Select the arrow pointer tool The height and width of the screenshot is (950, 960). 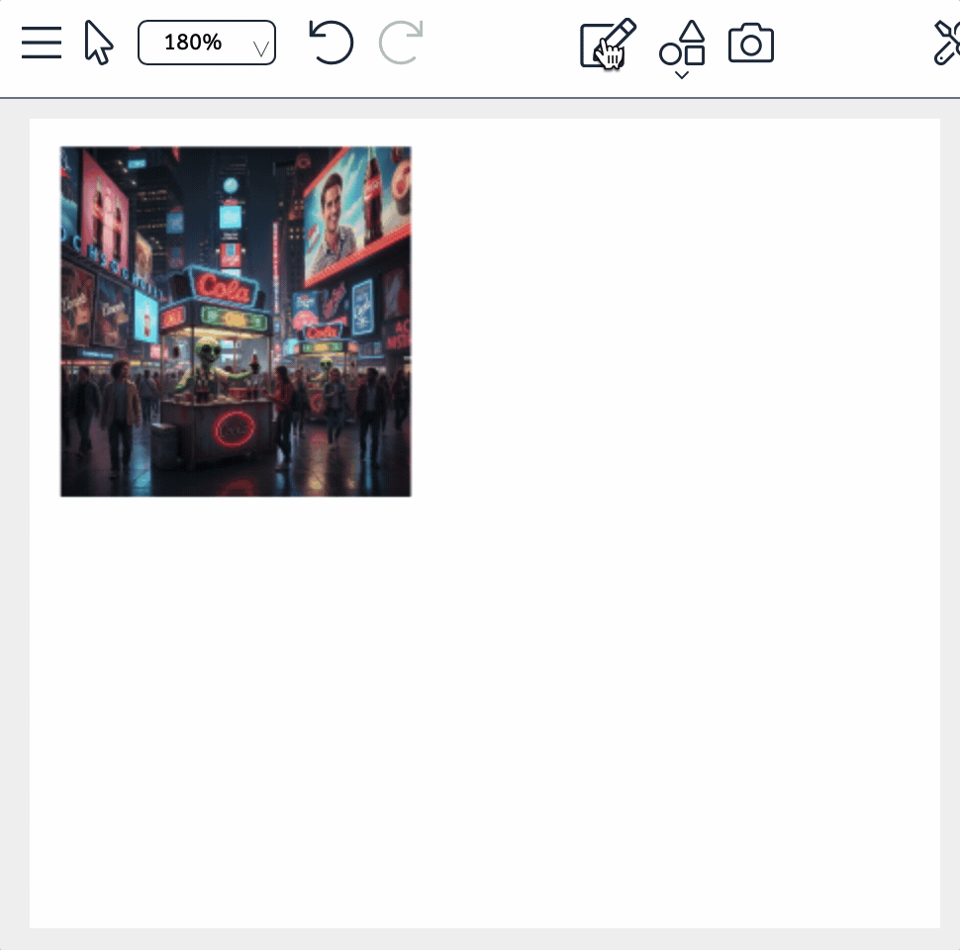pyautogui.click(x=98, y=43)
